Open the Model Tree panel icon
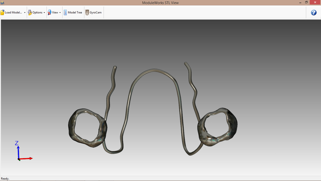 click(65, 13)
